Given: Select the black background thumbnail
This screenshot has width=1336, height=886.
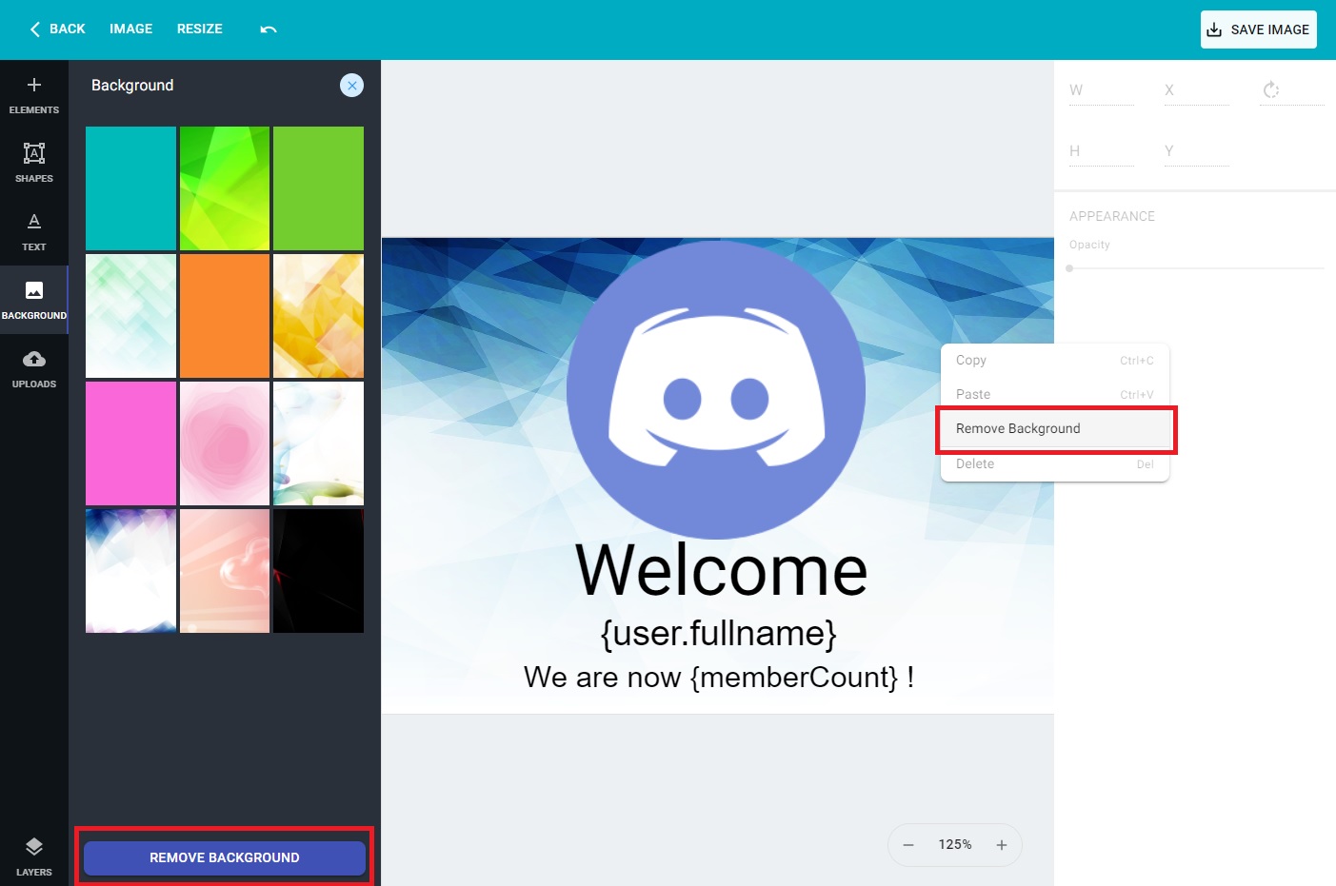Looking at the screenshot, I should (318, 571).
